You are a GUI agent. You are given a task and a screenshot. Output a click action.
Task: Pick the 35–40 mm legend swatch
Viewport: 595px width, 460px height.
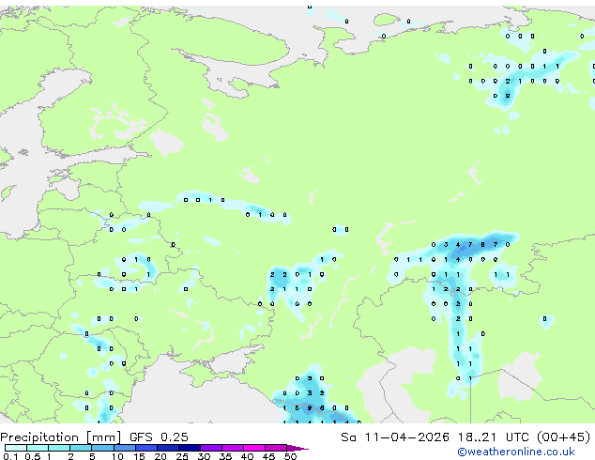point(233,448)
